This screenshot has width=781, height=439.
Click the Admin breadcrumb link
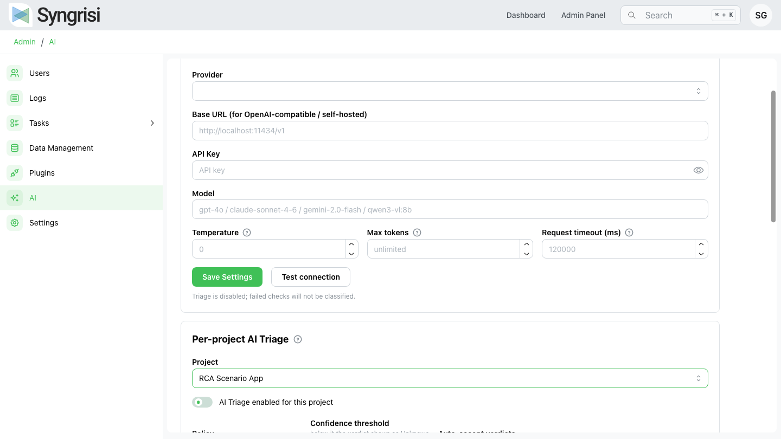25,42
